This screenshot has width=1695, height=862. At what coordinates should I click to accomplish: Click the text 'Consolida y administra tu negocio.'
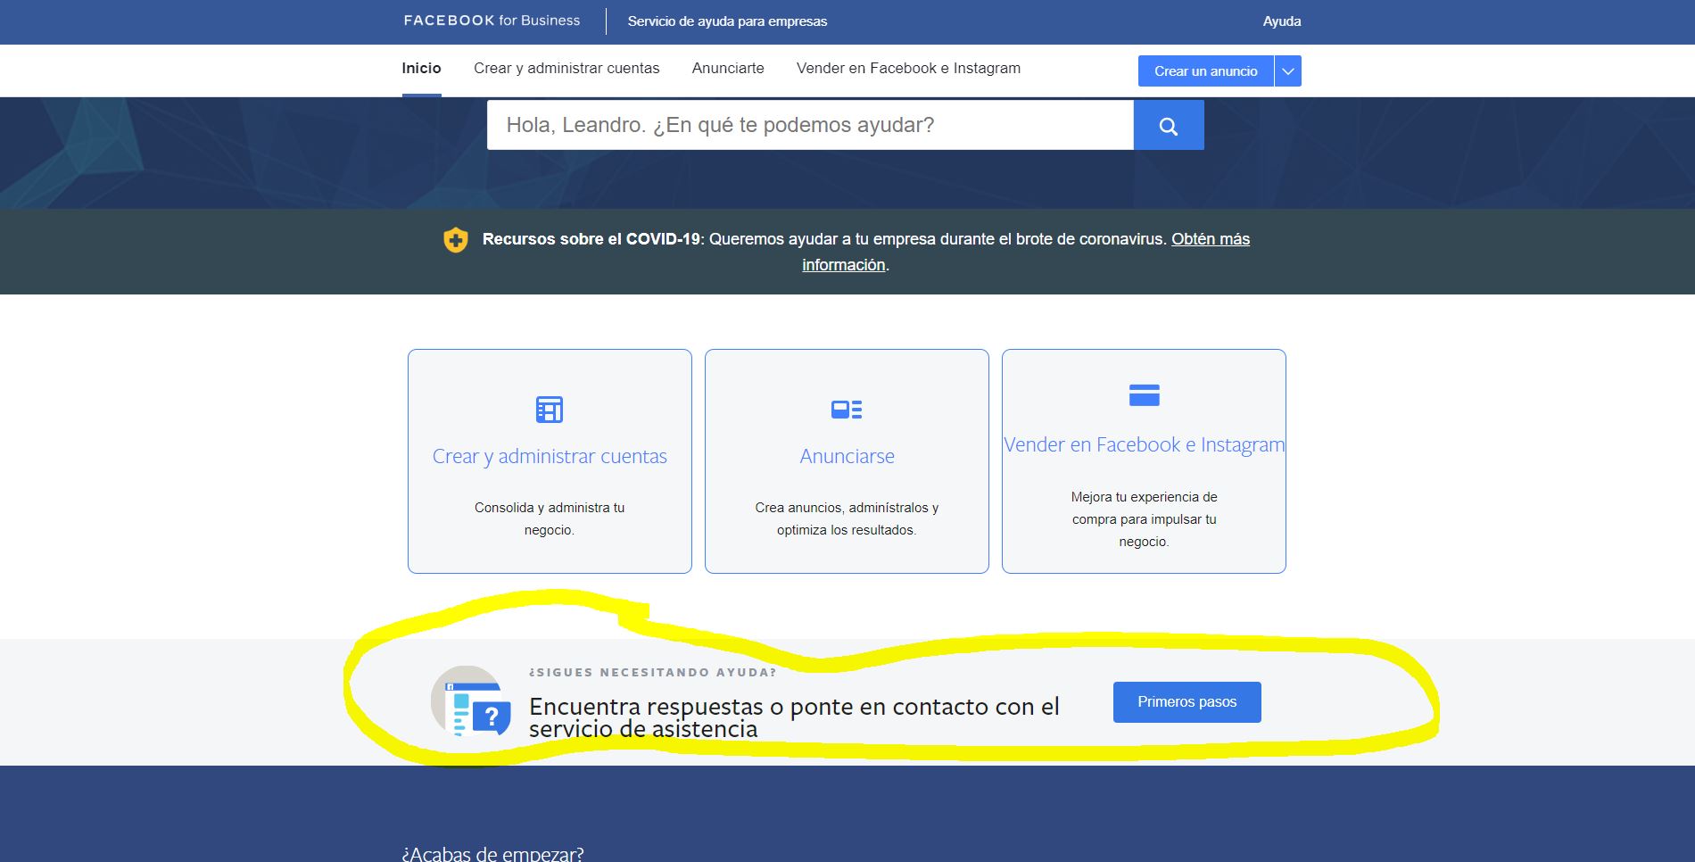(x=550, y=518)
